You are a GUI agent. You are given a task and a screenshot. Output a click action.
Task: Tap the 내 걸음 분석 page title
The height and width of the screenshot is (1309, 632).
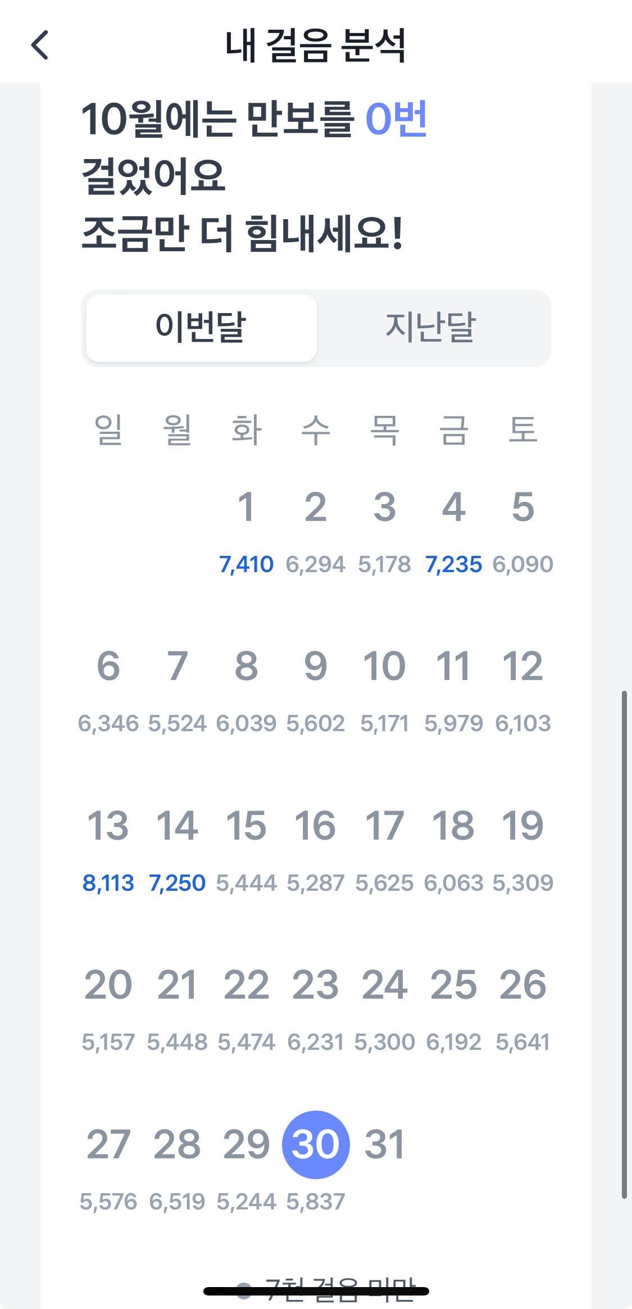(x=315, y=45)
